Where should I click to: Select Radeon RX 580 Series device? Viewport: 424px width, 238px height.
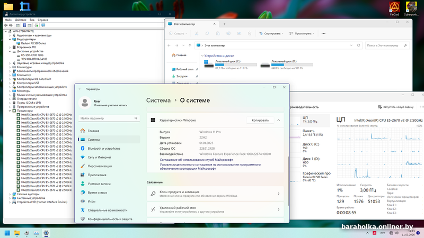click(x=33, y=43)
